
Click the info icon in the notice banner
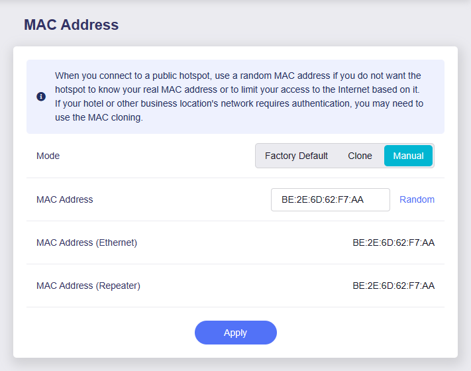coord(41,97)
